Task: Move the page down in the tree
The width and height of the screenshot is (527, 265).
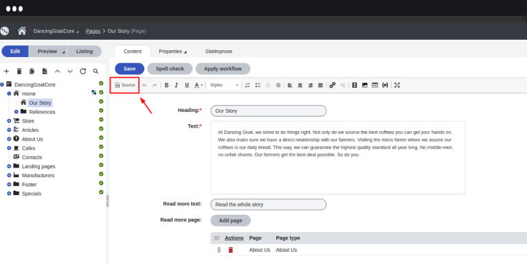Action: click(x=70, y=71)
